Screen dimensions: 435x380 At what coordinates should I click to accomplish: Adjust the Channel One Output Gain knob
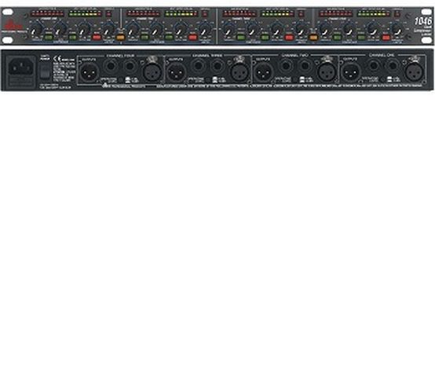[x=84, y=28]
